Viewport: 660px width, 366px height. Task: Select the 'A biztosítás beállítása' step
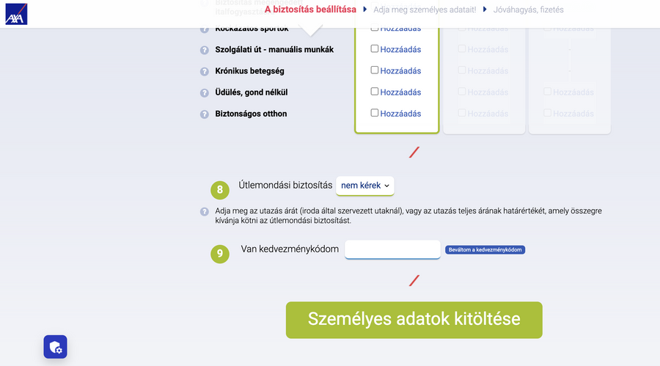(310, 10)
